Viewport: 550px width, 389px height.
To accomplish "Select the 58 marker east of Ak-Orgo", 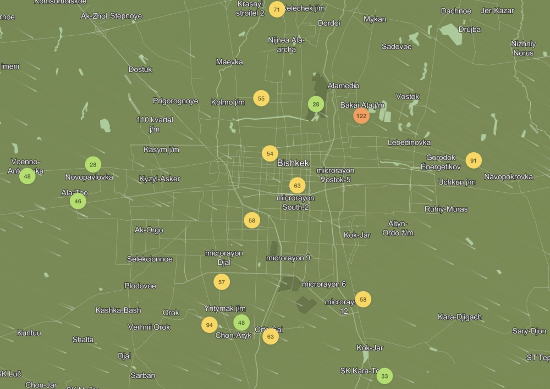I will (252, 220).
